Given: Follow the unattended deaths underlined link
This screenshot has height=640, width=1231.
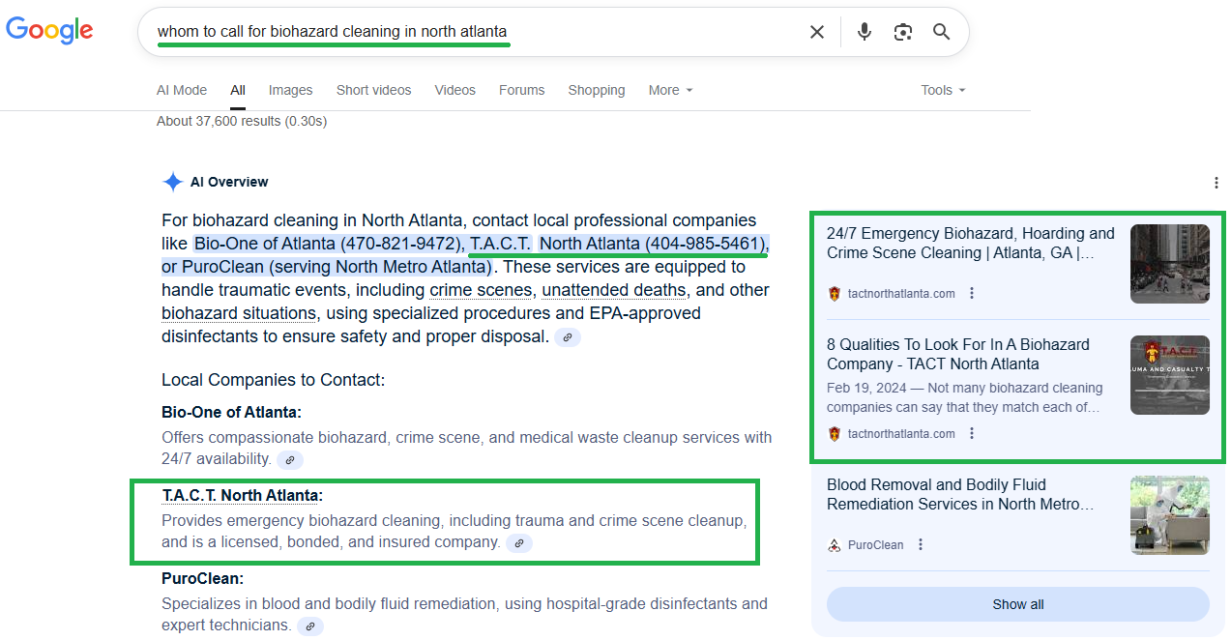Looking at the screenshot, I should 614,290.
